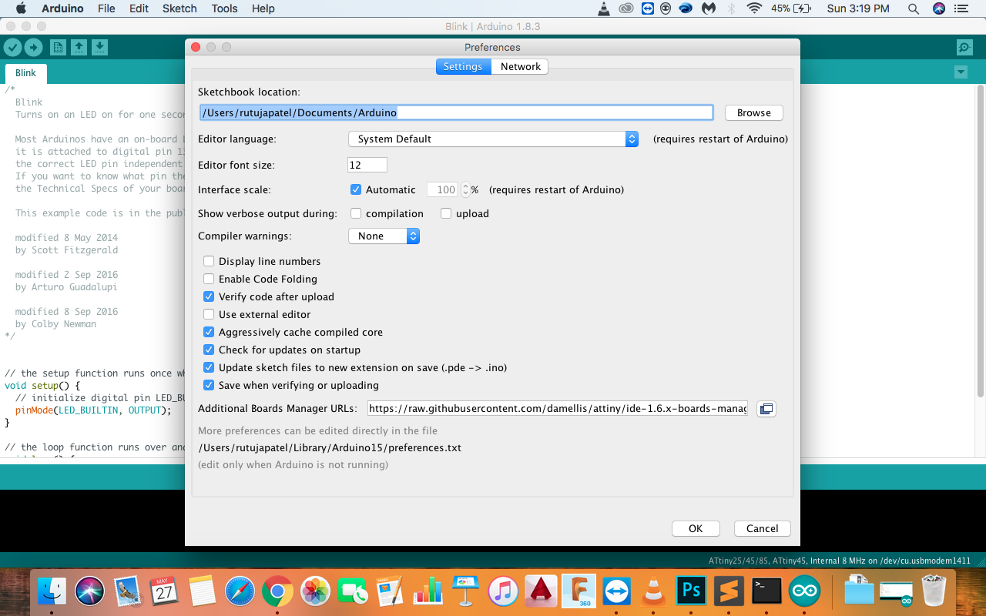Click the interface scale percentage stepper
986x616 pixels.
[x=465, y=189]
